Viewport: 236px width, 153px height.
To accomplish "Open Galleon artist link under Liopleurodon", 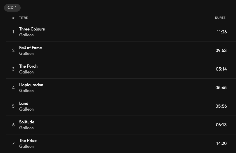I will [x=26, y=91].
